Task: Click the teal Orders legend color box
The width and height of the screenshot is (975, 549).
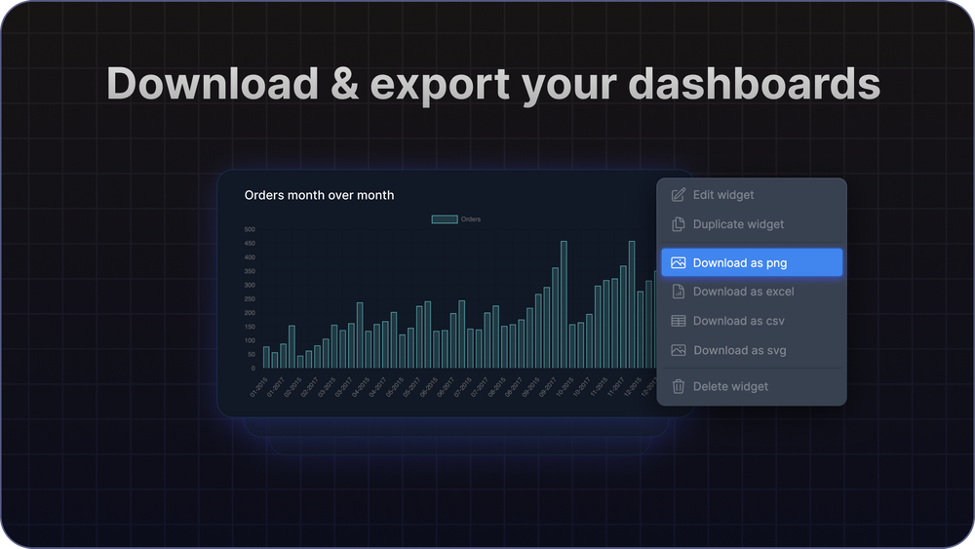Action: pos(445,219)
